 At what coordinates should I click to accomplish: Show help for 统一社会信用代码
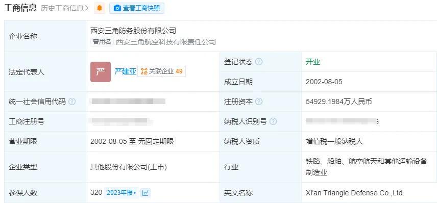pyautogui.click(x=72, y=102)
